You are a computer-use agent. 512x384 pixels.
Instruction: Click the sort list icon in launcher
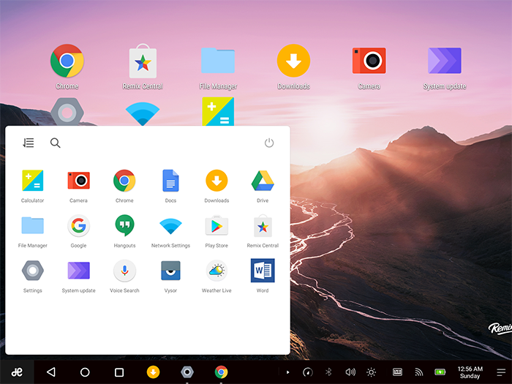click(x=29, y=143)
